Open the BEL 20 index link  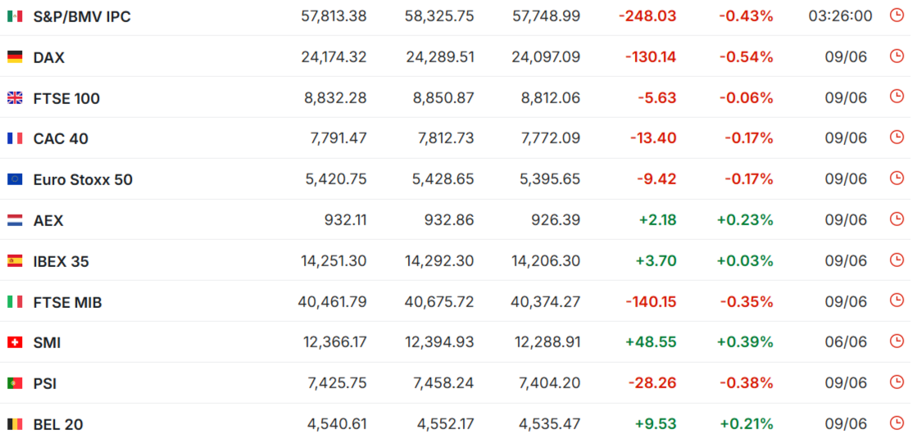tap(58, 425)
